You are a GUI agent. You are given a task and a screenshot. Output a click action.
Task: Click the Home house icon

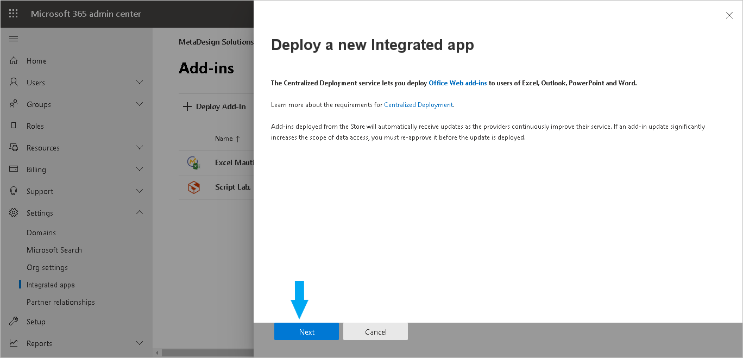click(14, 60)
